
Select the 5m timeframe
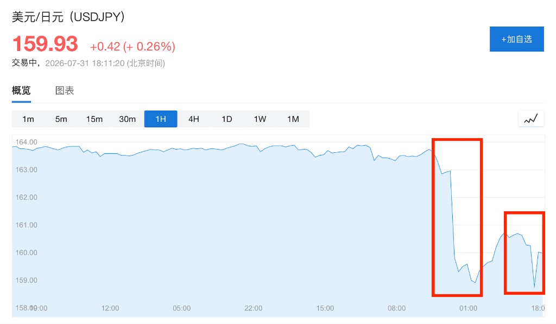(x=61, y=119)
